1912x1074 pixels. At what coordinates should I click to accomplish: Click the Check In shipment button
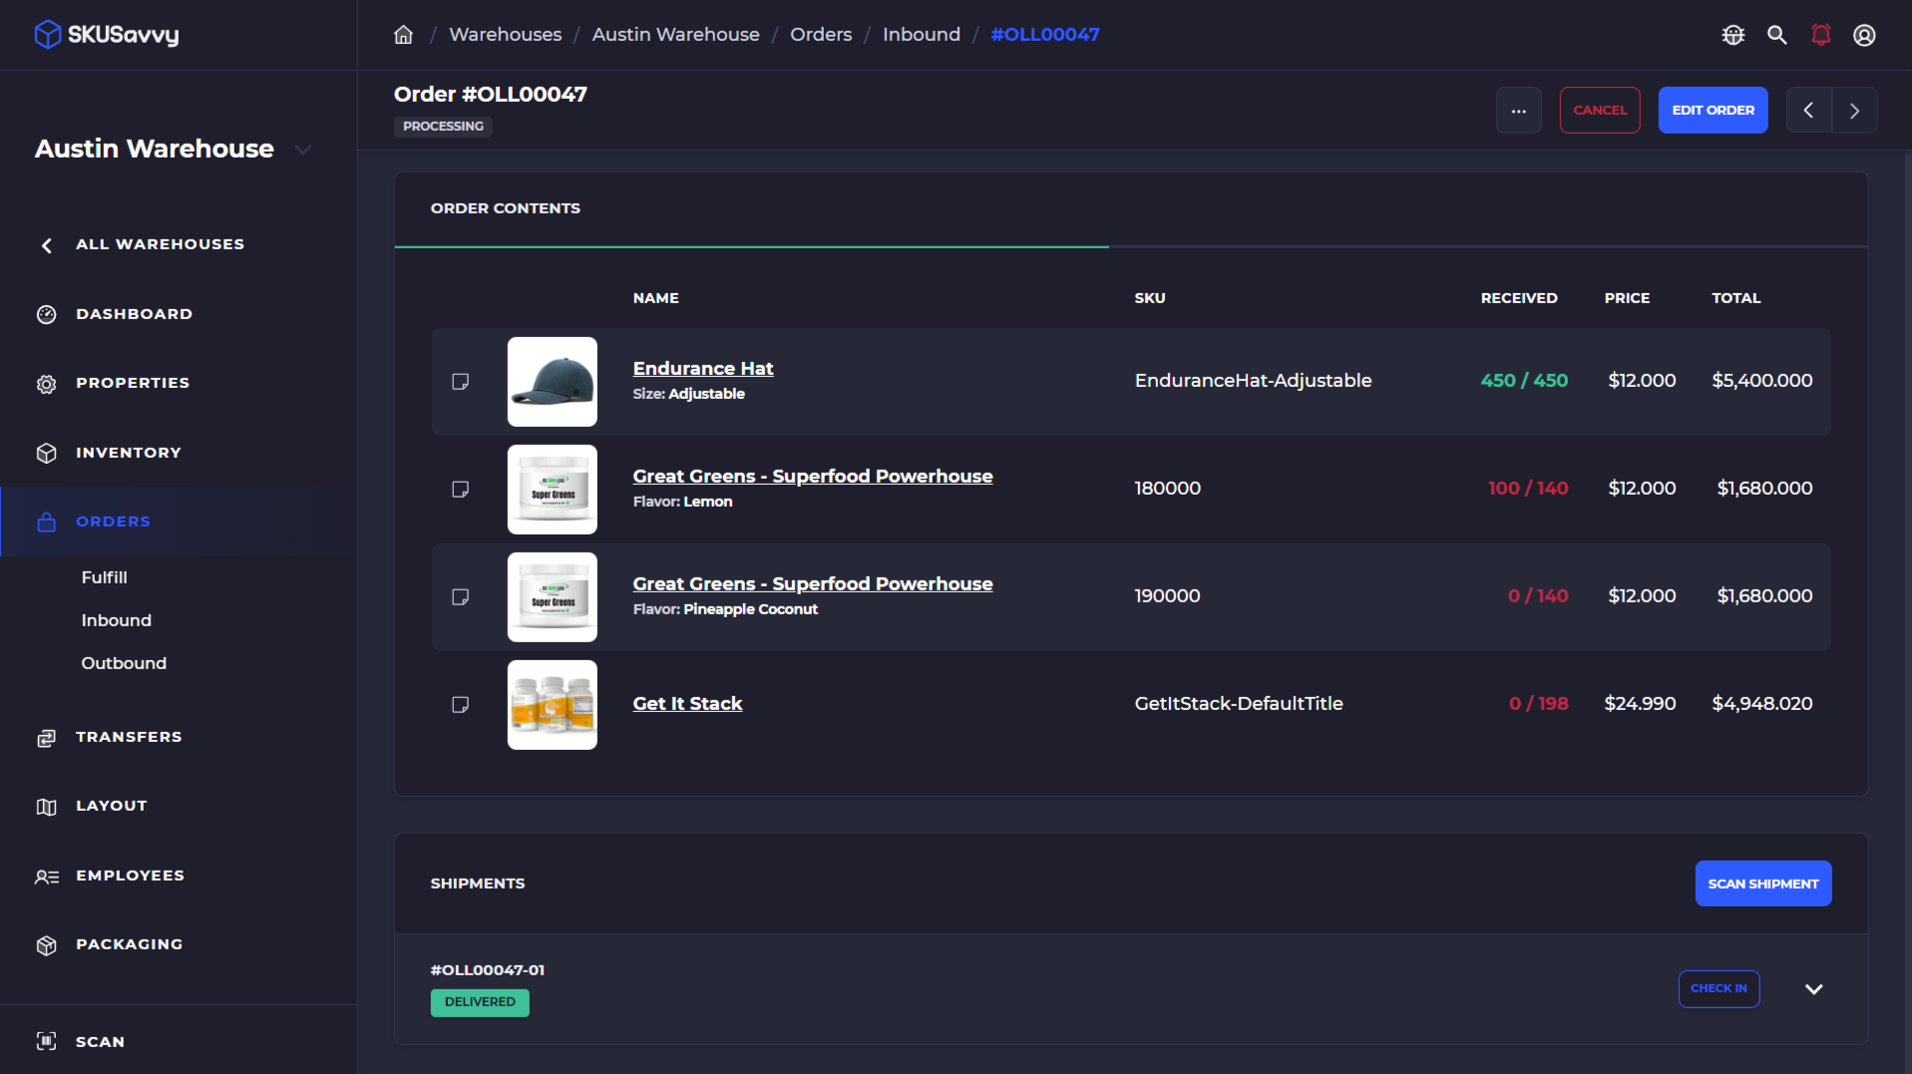1719,988
